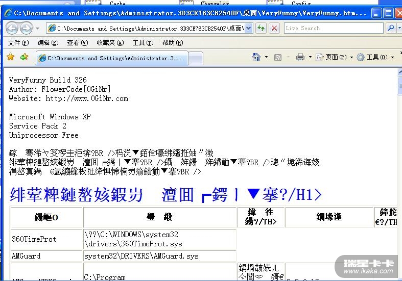Click the system32\DRIVERS\AMGuard.sys cell
The image size is (402, 281).
point(160,256)
